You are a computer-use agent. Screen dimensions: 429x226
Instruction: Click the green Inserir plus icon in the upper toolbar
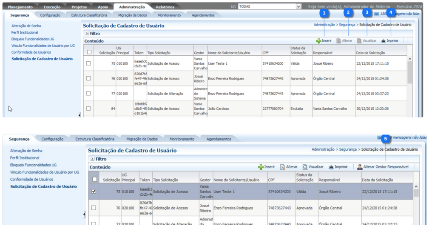coord(318,41)
